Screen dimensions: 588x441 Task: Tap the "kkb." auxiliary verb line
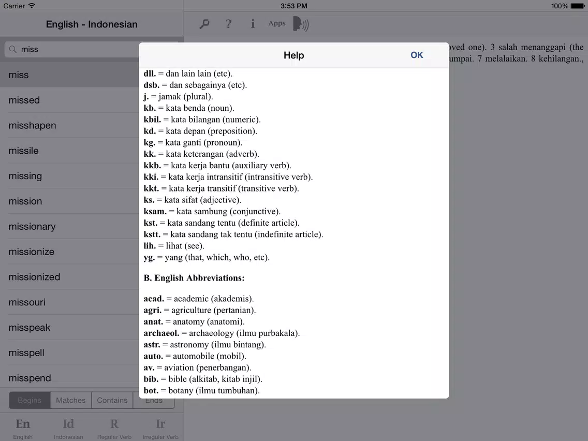[217, 166]
